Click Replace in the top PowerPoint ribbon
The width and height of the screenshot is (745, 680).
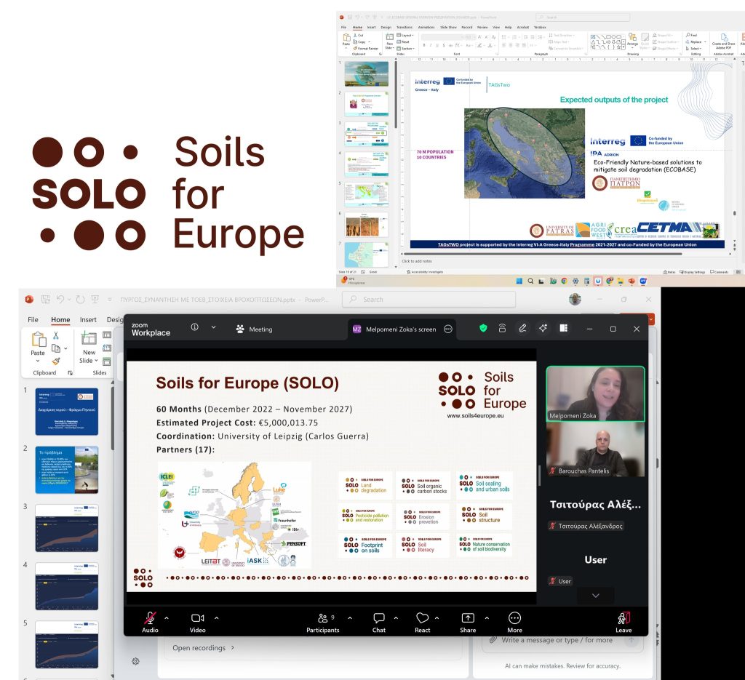pos(693,41)
